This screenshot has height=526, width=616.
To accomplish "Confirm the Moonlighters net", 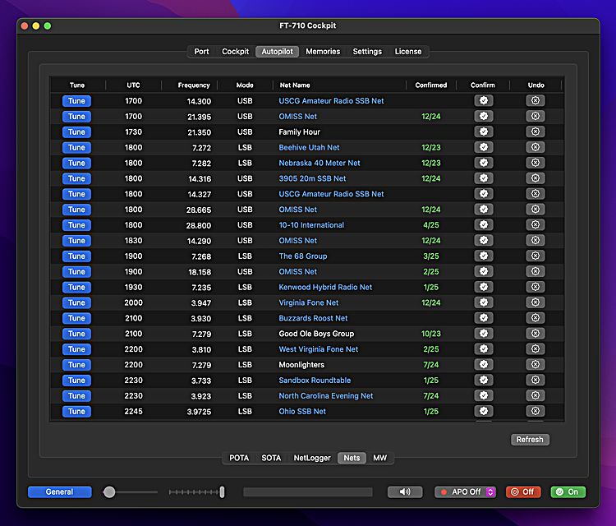I will (484, 365).
